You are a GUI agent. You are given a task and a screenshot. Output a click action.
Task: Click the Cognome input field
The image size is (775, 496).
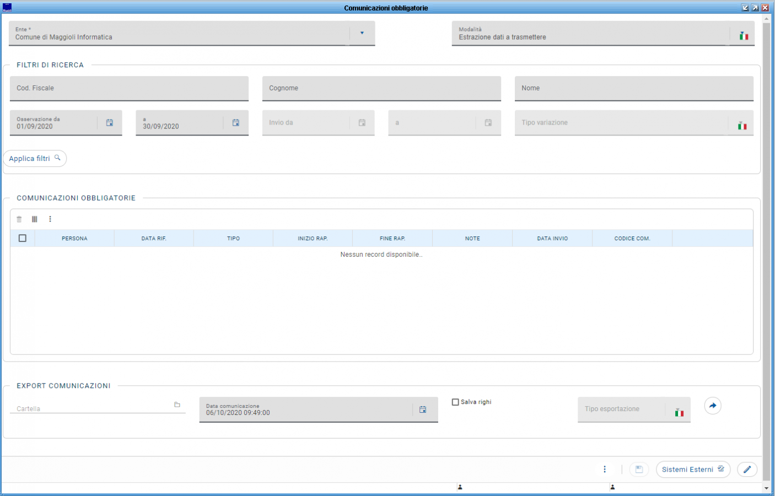pyautogui.click(x=381, y=89)
